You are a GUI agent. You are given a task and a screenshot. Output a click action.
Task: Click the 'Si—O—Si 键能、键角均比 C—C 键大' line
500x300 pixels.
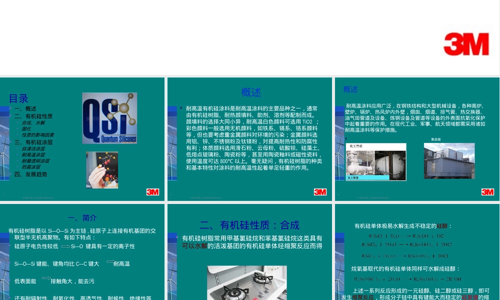pyautogui.click(x=57, y=263)
